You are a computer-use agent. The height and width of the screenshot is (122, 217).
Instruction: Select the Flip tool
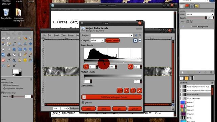tap(3, 55)
